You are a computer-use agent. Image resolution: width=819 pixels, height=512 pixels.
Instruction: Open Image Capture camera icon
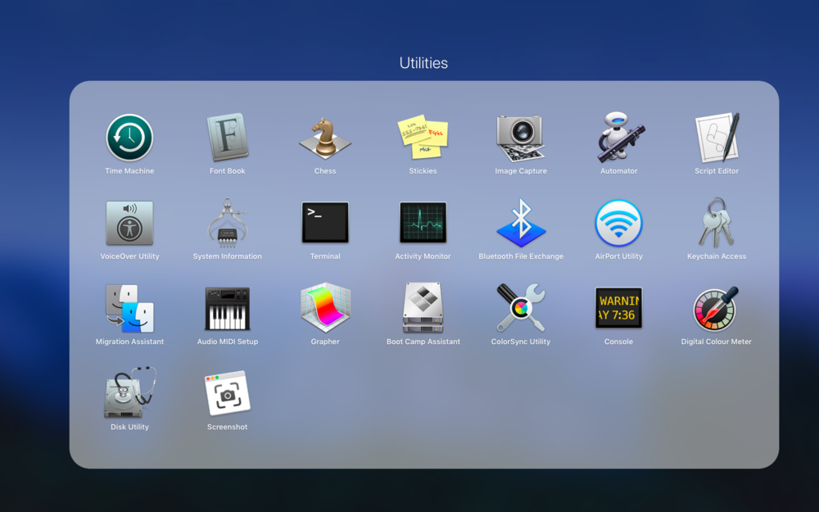click(521, 138)
